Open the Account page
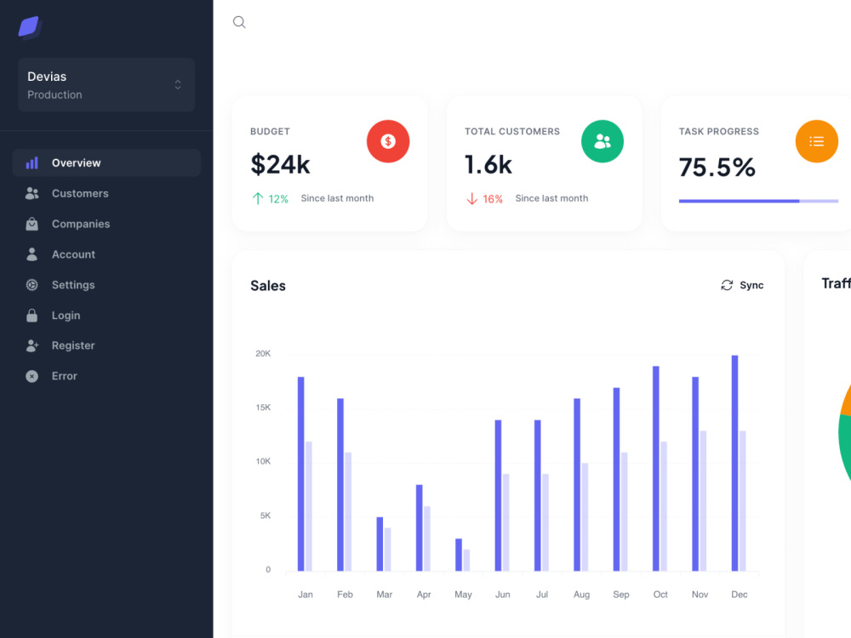Image resolution: width=851 pixels, height=638 pixels. 106,253
